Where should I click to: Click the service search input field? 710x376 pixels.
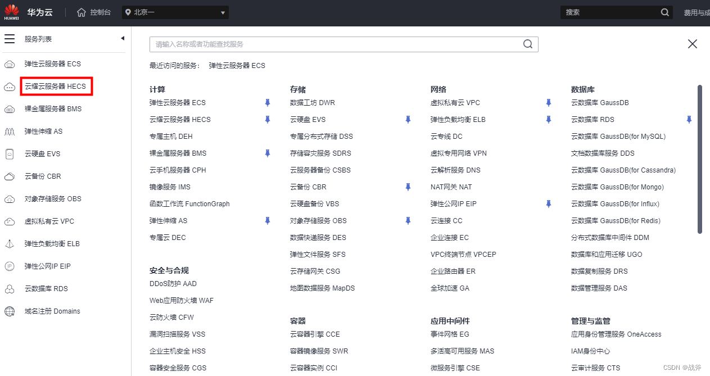point(337,44)
